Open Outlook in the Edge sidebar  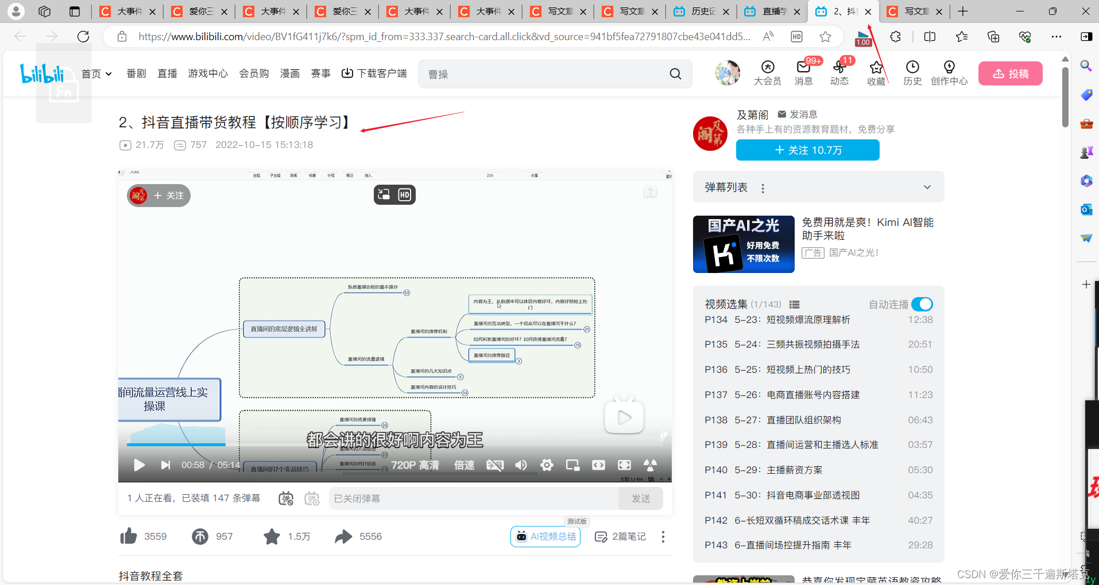(1086, 209)
